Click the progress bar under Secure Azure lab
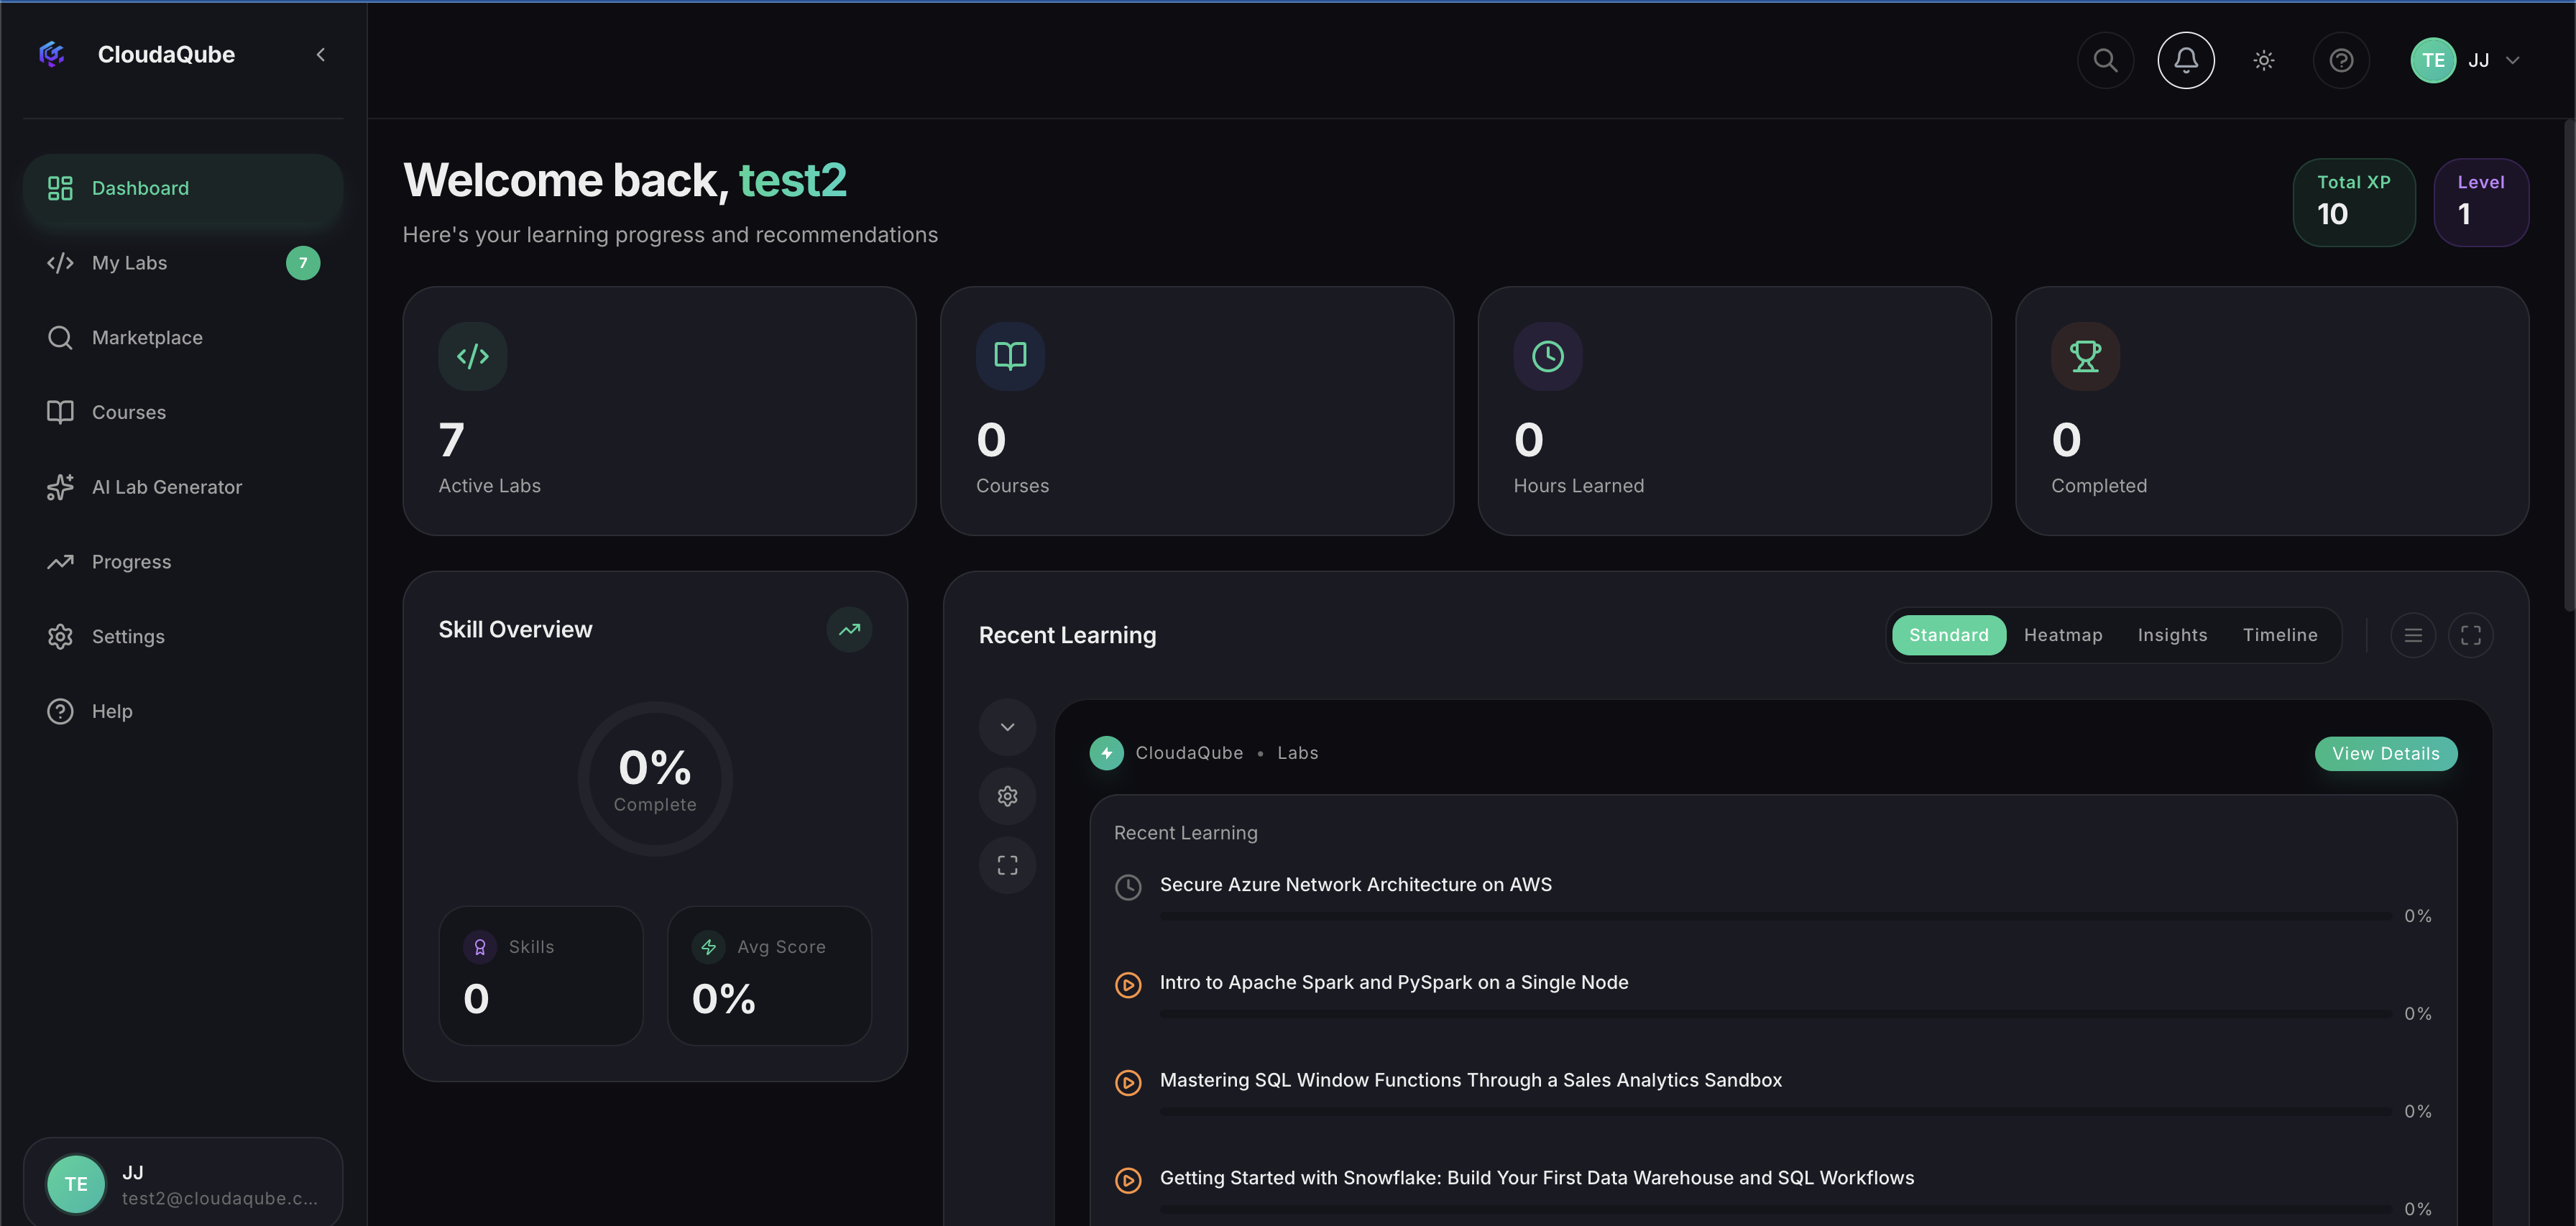2576x1226 pixels. point(1775,916)
